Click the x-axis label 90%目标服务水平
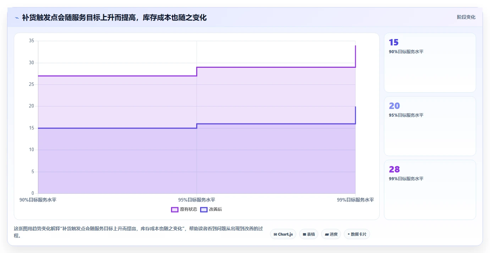The image size is (490, 253). (38, 200)
